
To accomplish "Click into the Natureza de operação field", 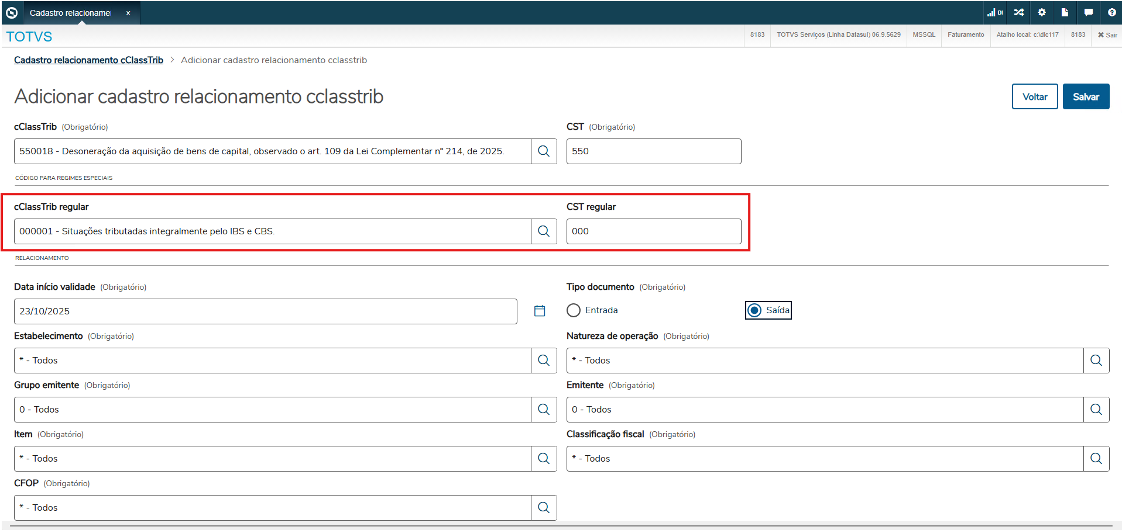I will point(825,361).
